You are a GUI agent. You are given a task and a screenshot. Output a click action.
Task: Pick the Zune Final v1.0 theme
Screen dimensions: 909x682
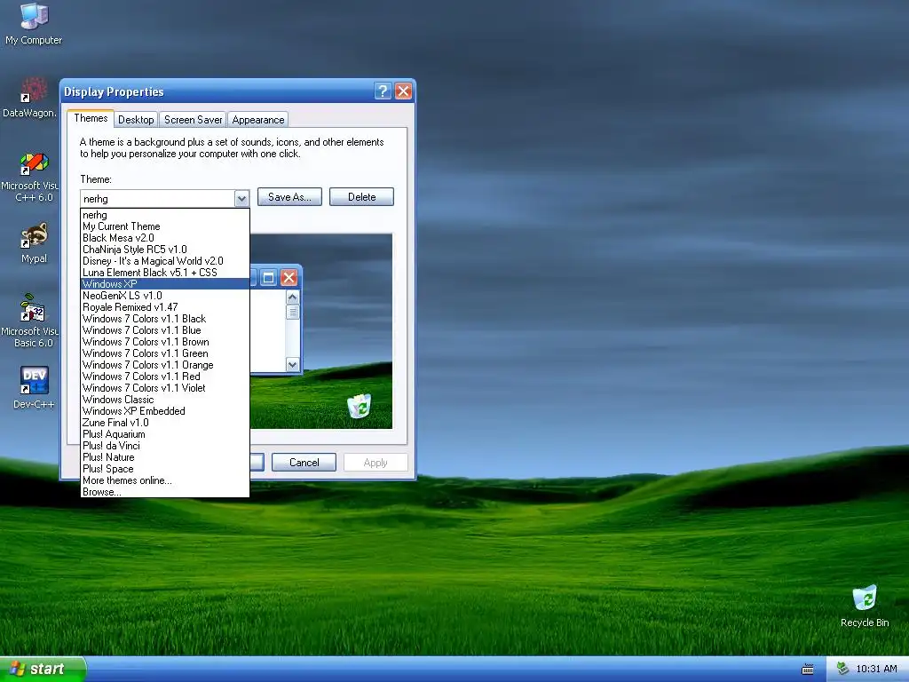165,423
